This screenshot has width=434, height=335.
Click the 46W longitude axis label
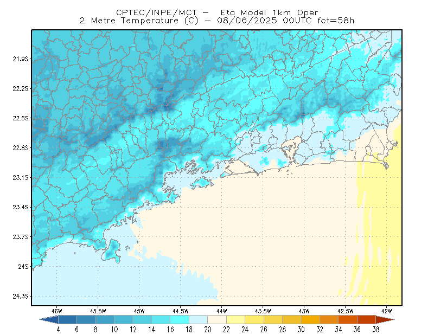click(56, 311)
